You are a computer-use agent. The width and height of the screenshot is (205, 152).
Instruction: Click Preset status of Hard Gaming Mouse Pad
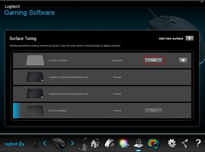tap(117, 94)
